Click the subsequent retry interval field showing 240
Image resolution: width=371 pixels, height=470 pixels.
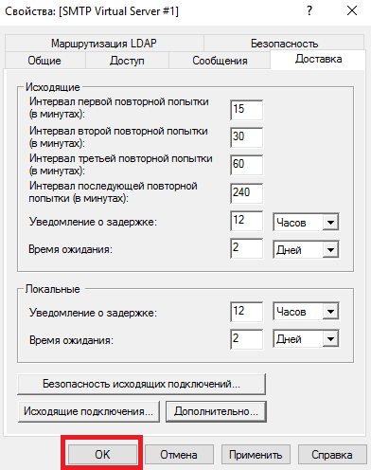246,193
